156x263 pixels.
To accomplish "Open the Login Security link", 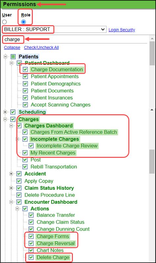I will (x=122, y=30).
